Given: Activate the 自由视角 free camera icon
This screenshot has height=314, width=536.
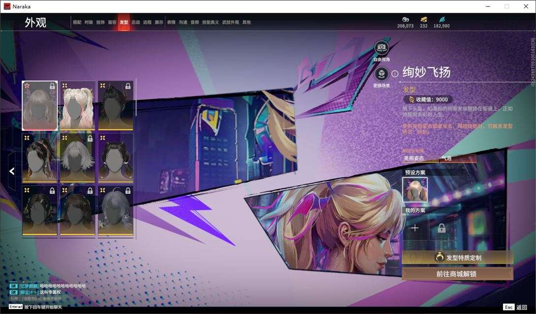Looking at the screenshot, I should pyautogui.click(x=381, y=48).
